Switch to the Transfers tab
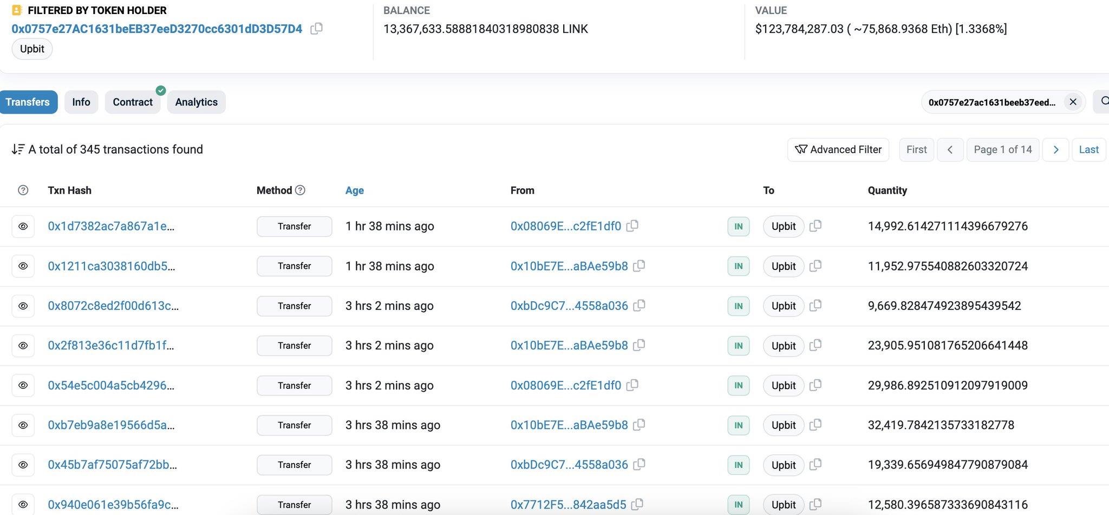Viewport: 1109px width, 515px height. (28, 102)
